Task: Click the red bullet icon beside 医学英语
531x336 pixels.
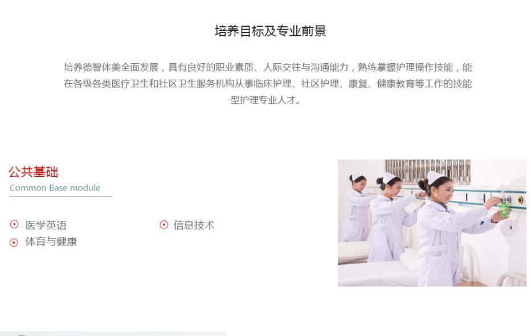Action: pyautogui.click(x=14, y=224)
